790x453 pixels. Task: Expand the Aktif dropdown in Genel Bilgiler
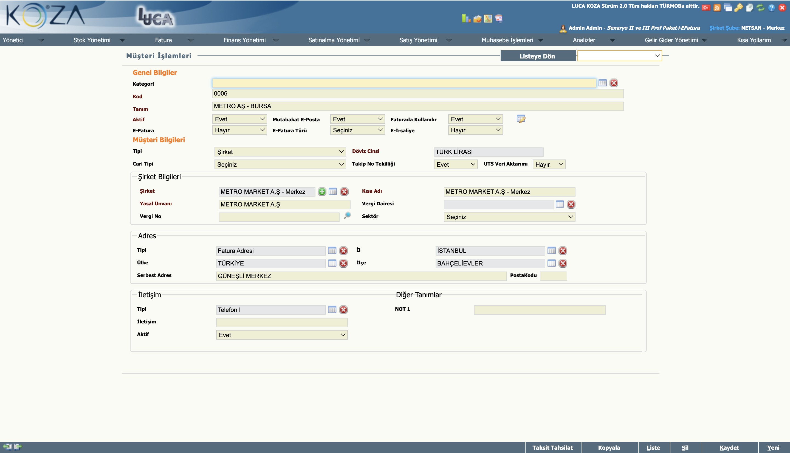pos(240,119)
